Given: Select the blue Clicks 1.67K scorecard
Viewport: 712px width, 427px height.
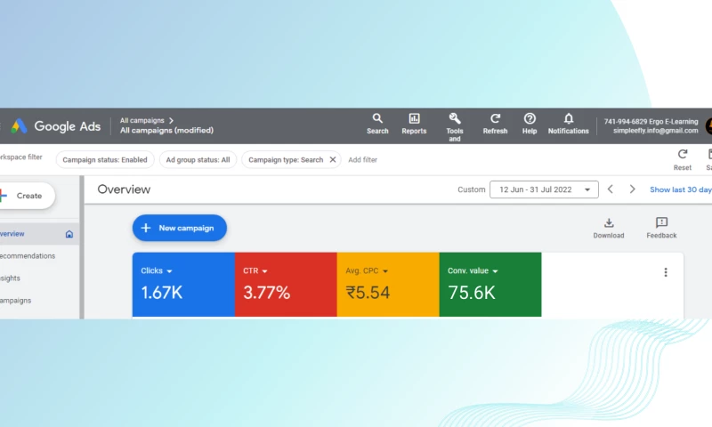Looking at the screenshot, I should pyautogui.click(x=183, y=285).
